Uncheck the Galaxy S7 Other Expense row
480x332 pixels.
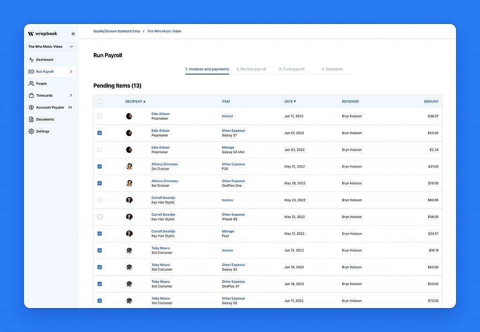coord(99,133)
